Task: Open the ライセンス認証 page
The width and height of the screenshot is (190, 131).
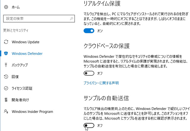Action: pos(22,88)
